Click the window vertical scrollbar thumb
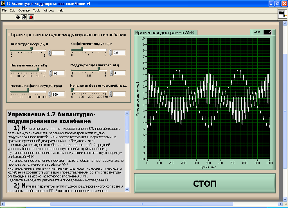The image size is (288, 208). click(x=285, y=111)
